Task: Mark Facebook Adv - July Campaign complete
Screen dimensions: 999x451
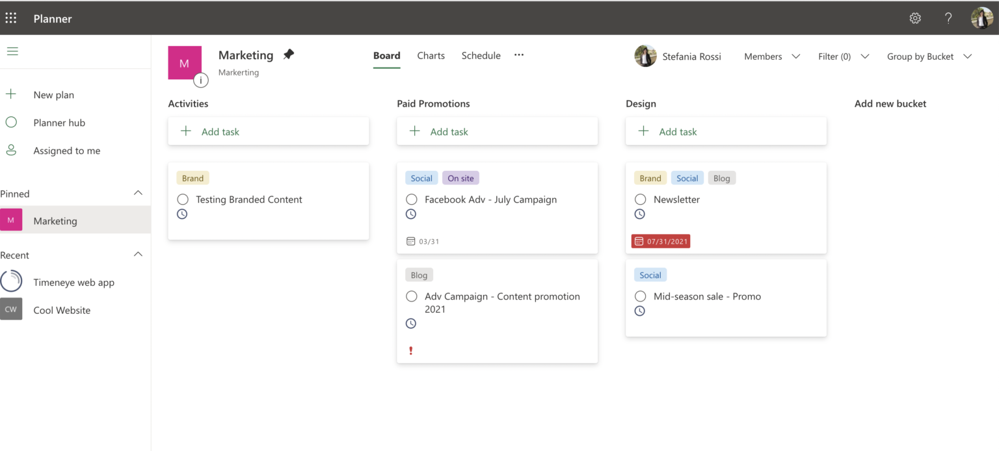Action: tap(411, 200)
